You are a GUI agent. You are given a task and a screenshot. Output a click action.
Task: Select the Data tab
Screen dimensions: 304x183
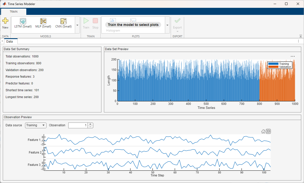click(11, 41)
